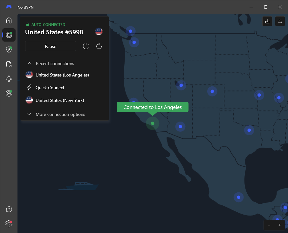Select the server pin in Mexico
288x233 pixels.
(239, 197)
